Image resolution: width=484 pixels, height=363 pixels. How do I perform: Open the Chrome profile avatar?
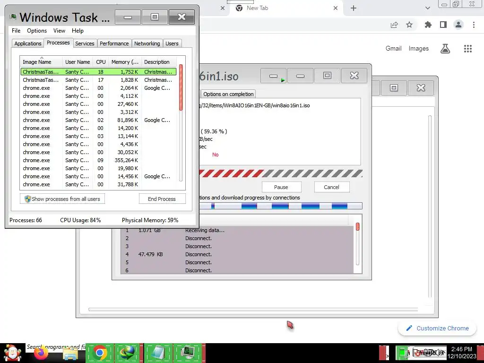tap(458, 25)
